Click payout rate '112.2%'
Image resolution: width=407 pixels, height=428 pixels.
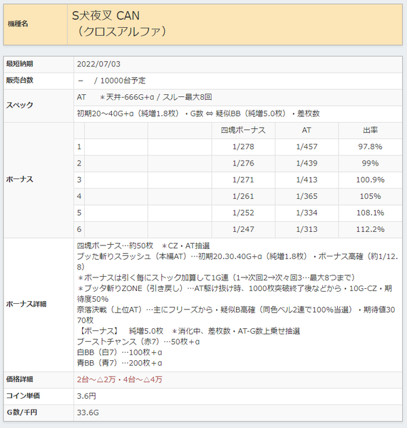click(x=370, y=229)
